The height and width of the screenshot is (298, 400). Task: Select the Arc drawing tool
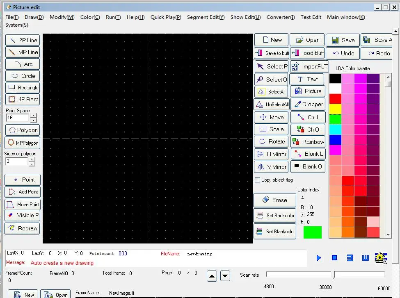[x=23, y=64]
